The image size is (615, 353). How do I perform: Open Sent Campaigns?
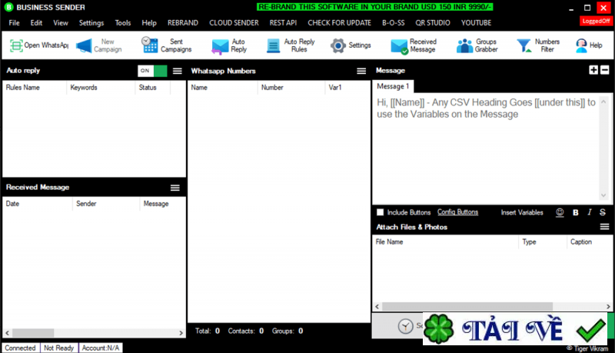(x=167, y=45)
